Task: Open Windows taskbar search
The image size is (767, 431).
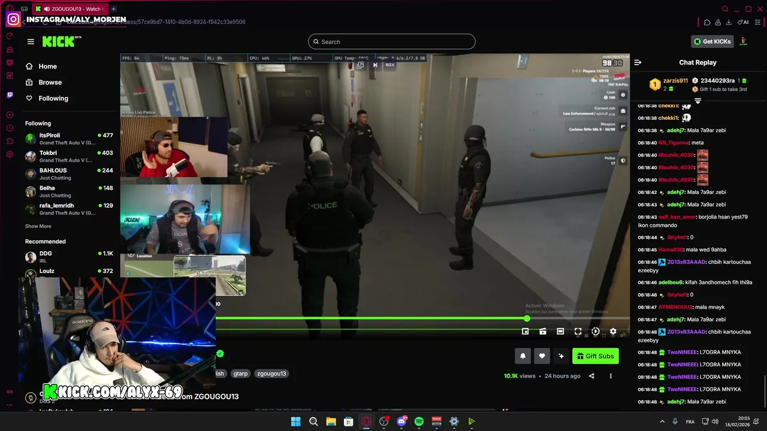Action: (x=313, y=421)
